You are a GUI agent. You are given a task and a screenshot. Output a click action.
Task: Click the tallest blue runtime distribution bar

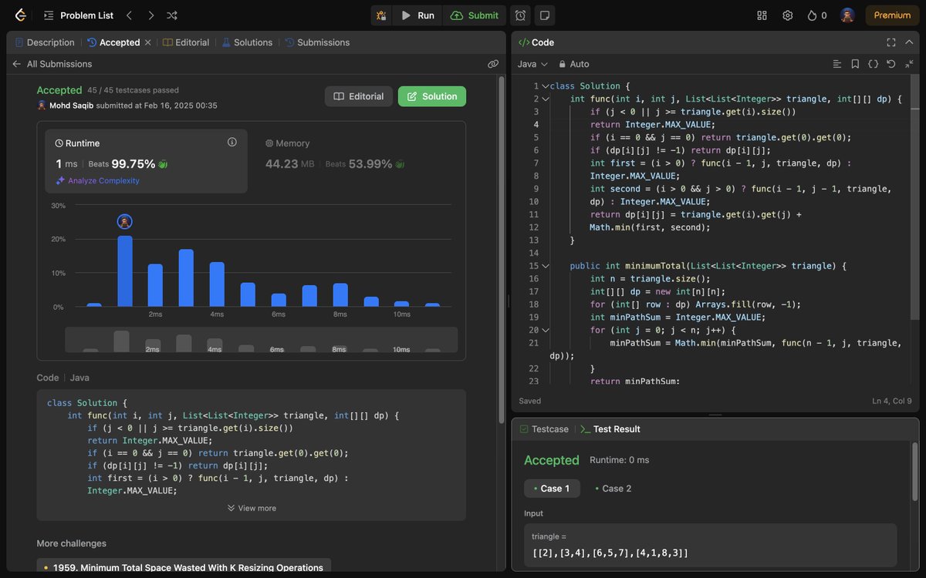[x=123, y=270]
